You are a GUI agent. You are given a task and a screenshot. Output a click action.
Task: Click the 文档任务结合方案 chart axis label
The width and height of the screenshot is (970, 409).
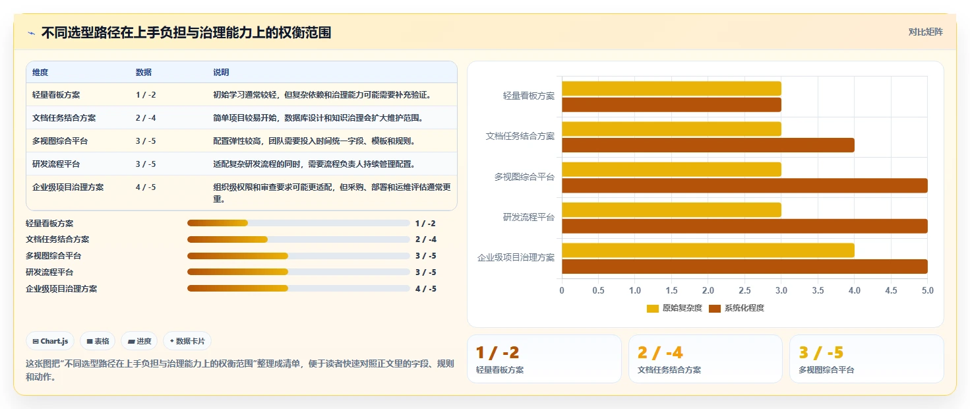520,137
